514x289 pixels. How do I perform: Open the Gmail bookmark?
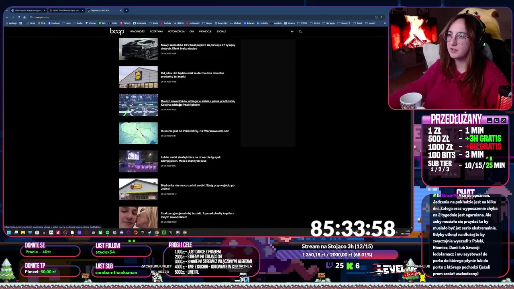31,23
